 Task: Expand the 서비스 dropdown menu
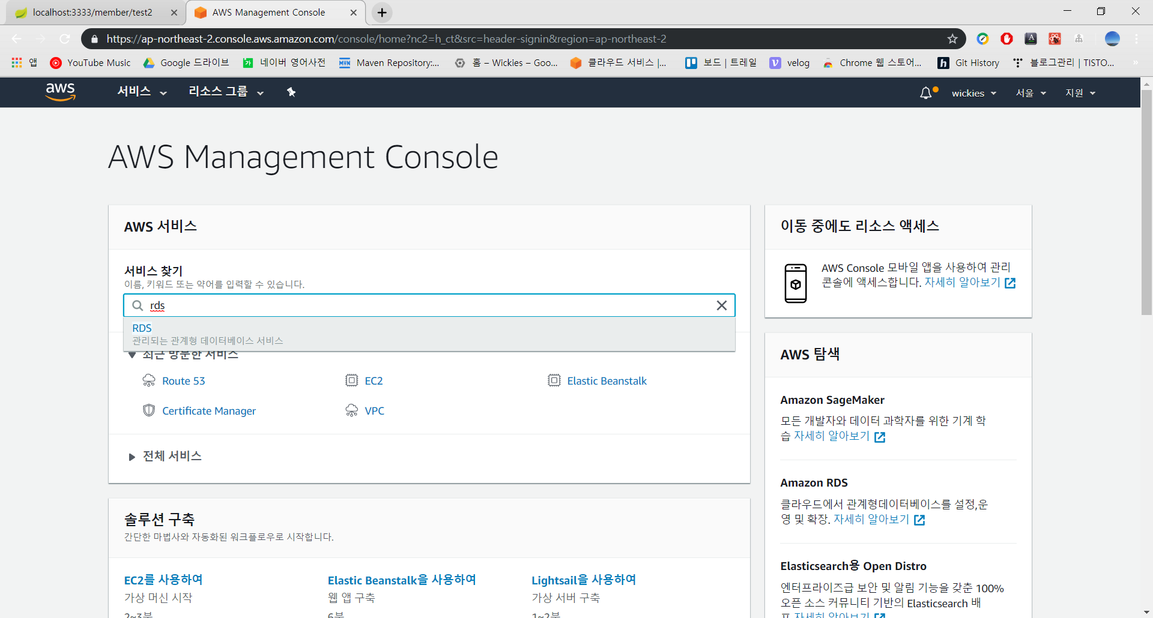tap(142, 92)
